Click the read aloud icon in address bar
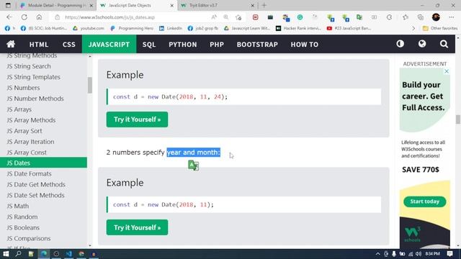Image resolution: width=461 pixels, height=259 pixels. click(214, 17)
